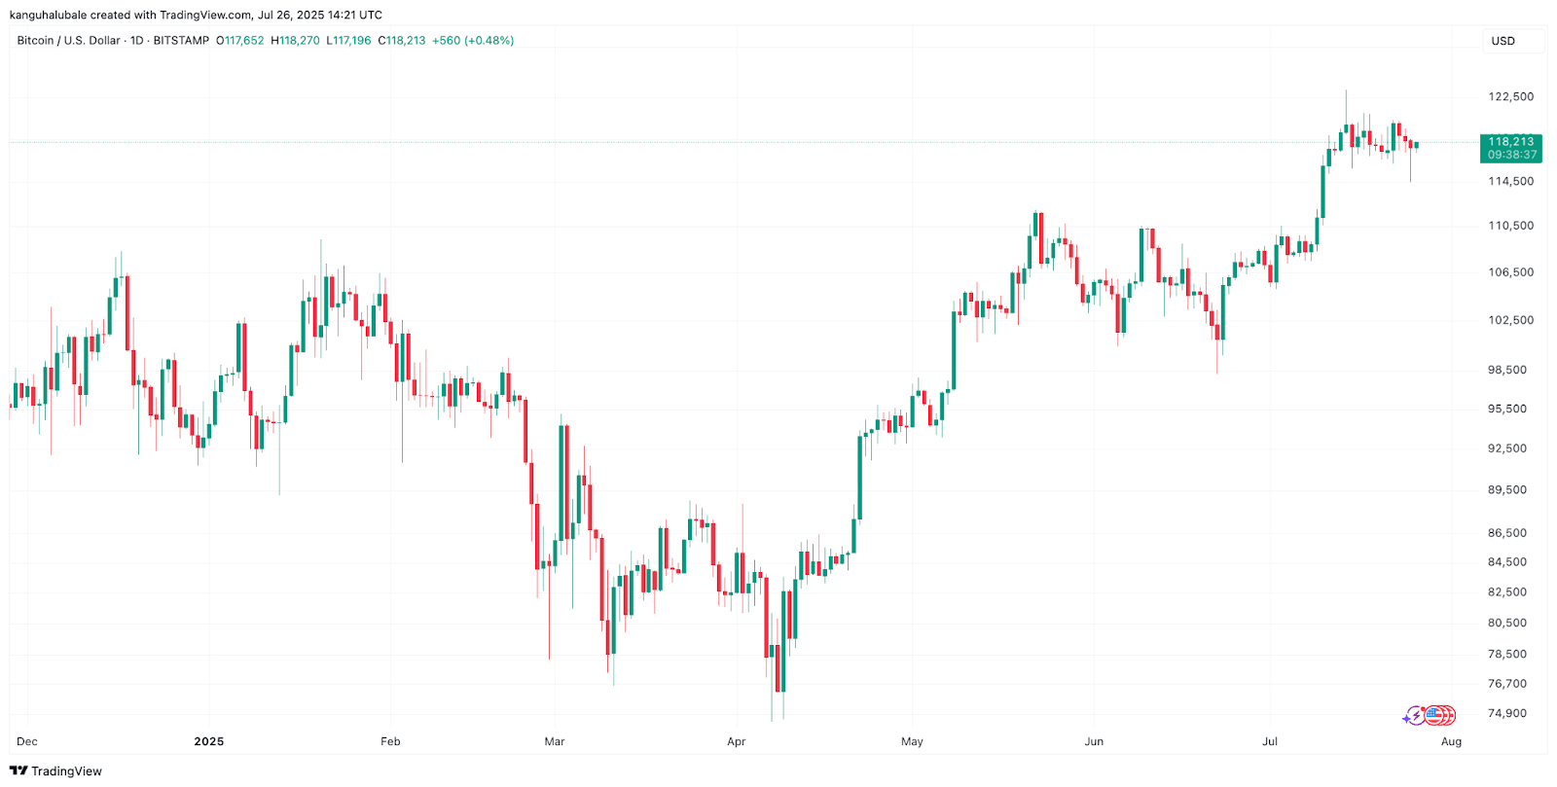Click the 102,500 price axis label
The image size is (1557, 787).
[1510, 320]
